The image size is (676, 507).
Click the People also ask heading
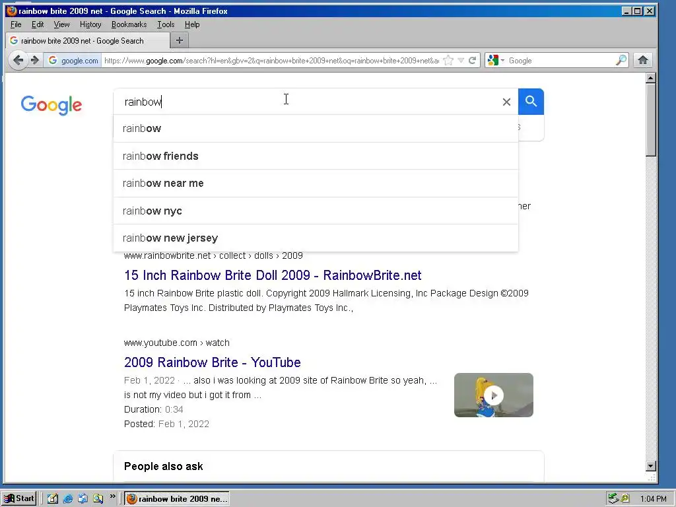(164, 466)
